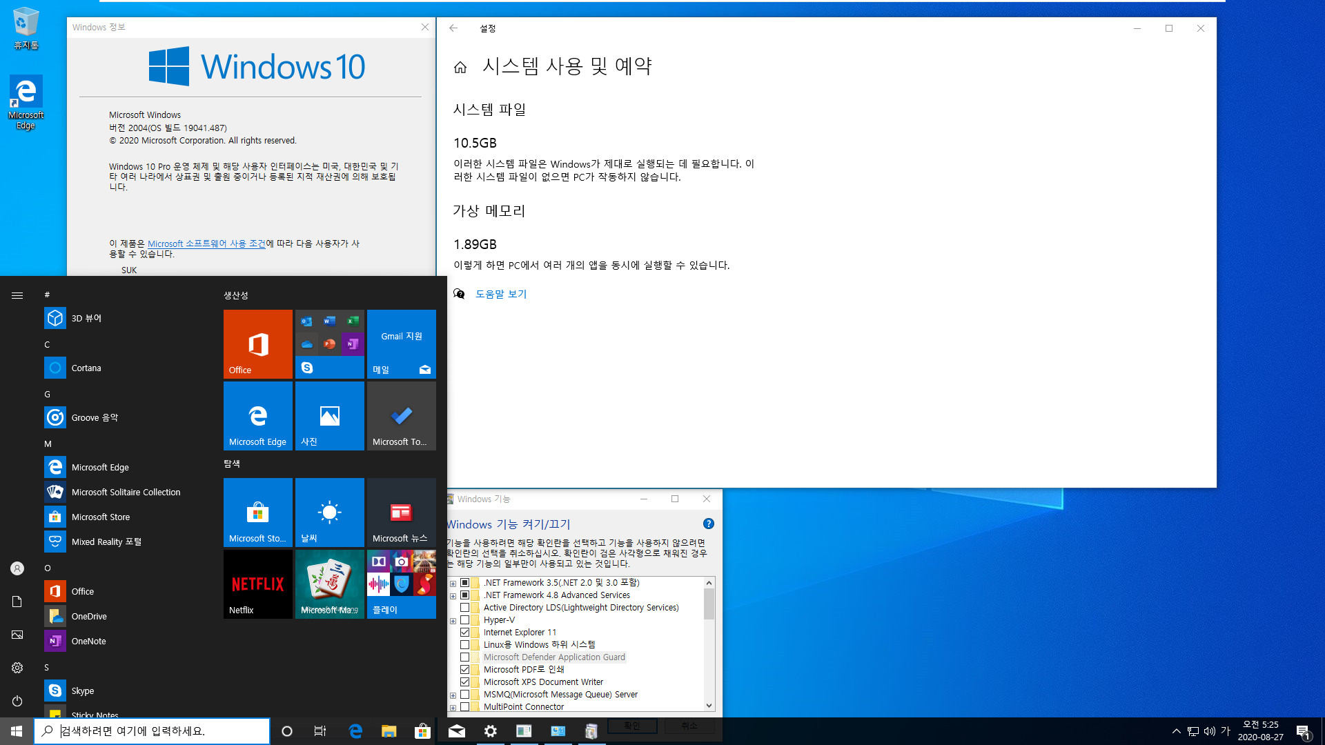Expand the MultiPoint Connector tree node
This screenshot has width=1325, height=745.
pos(453,708)
